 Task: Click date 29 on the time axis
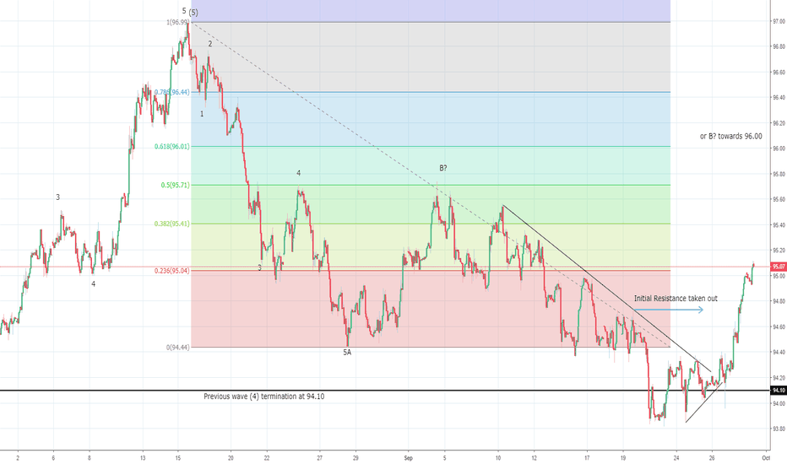click(x=356, y=458)
